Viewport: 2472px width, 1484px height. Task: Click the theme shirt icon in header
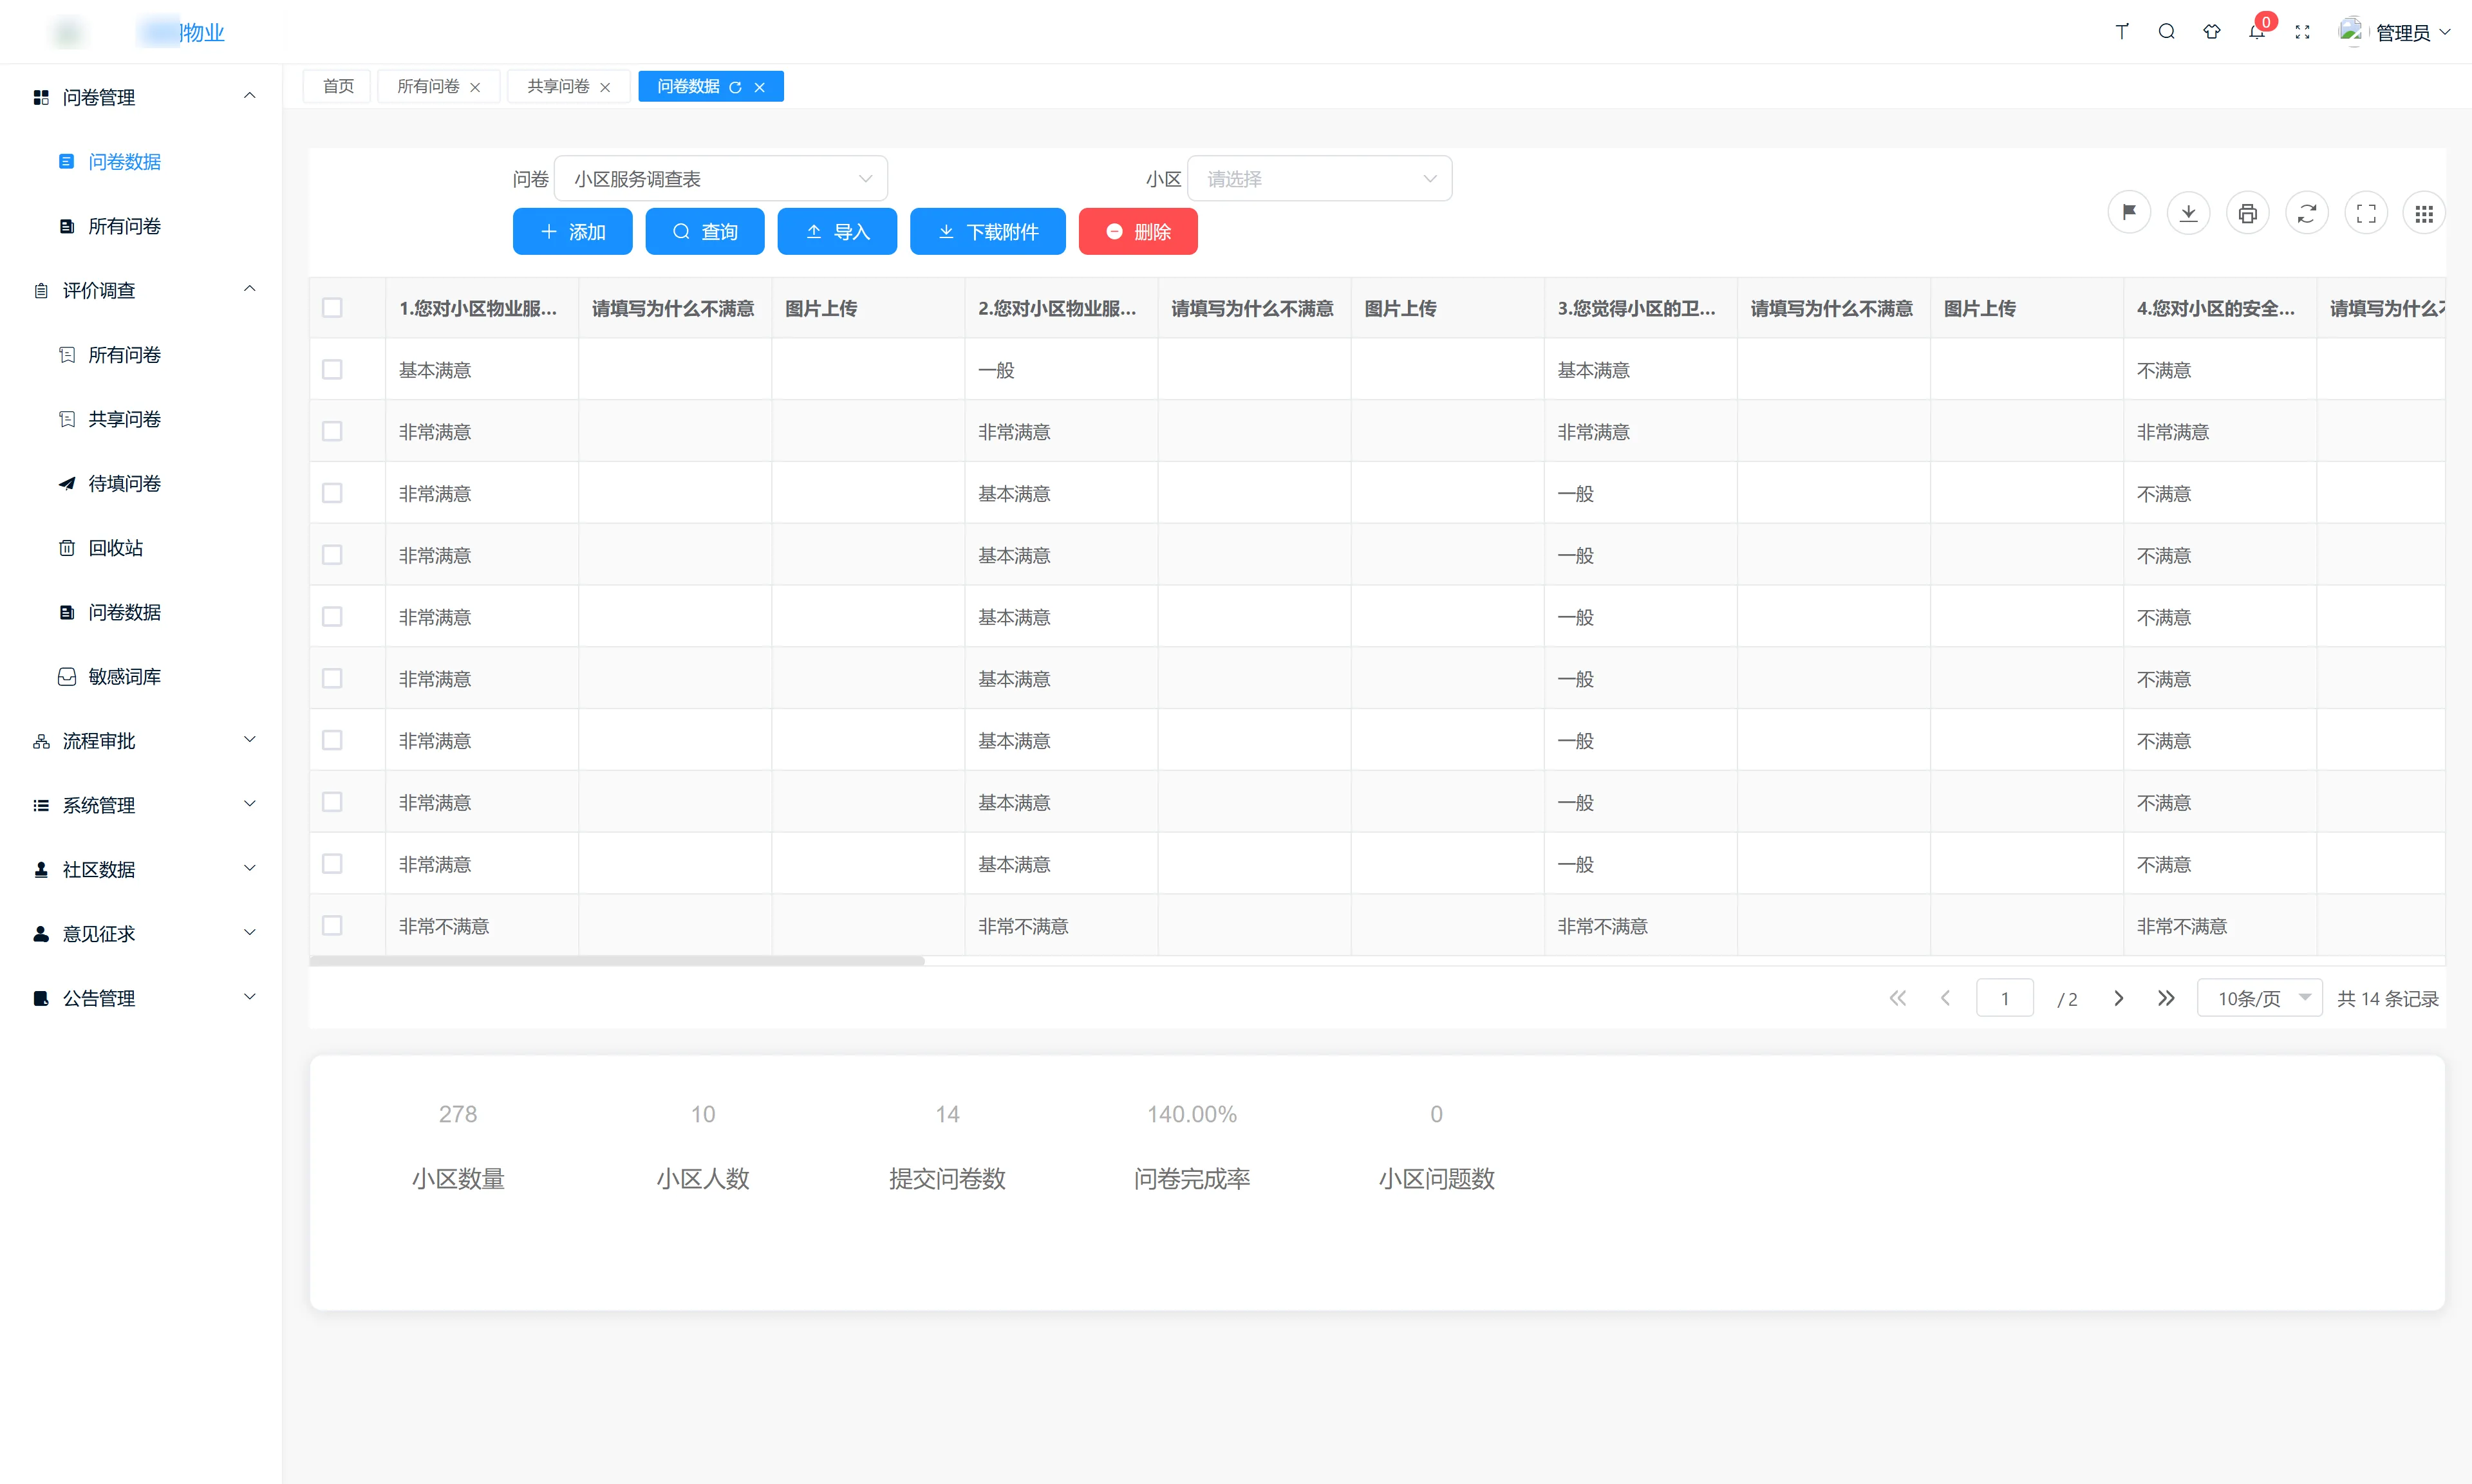click(x=2211, y=32)
